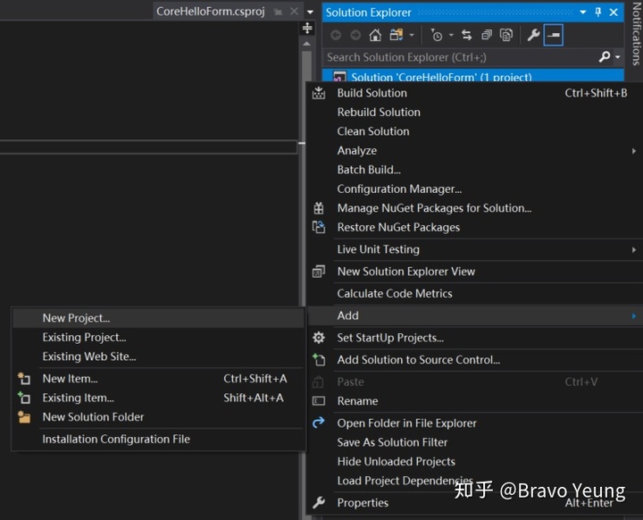Open Properties at bottom of context menu
Viewport: 643px width, 520px height.
[x=474, y=503]
